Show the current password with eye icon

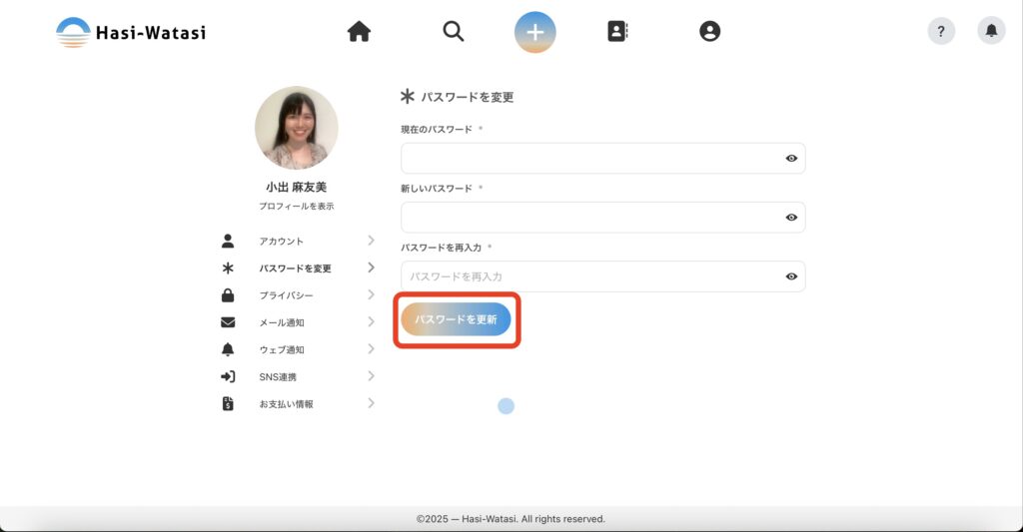click(791, 159)
